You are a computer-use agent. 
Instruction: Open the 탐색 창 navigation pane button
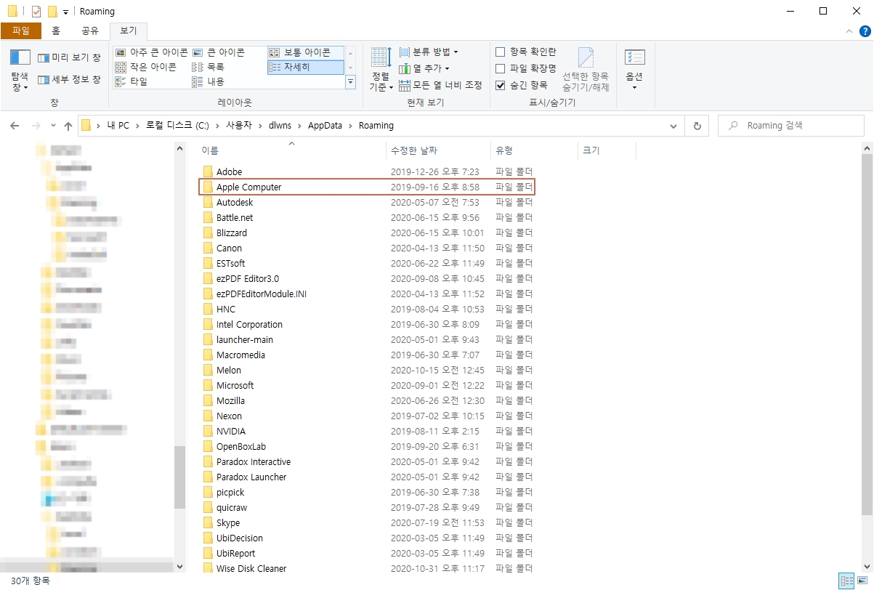coord(20,71)
